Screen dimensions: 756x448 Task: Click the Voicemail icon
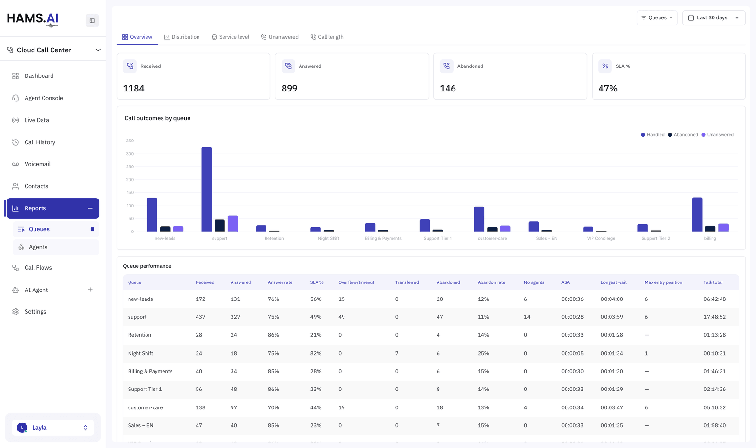16,164
